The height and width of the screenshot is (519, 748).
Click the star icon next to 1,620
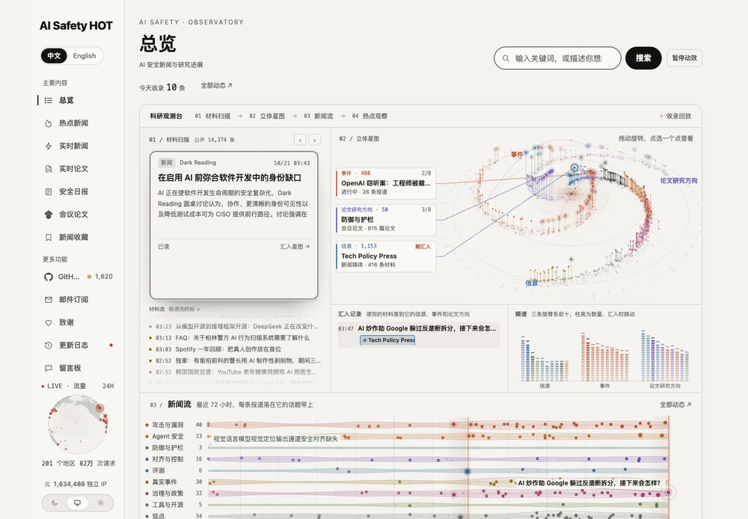[x=89, y=277]
